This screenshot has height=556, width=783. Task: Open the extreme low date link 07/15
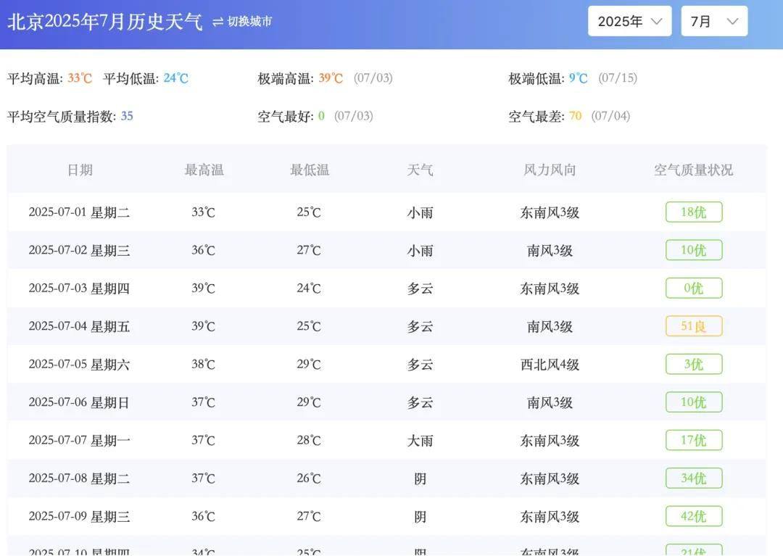(x=617, y=78)
